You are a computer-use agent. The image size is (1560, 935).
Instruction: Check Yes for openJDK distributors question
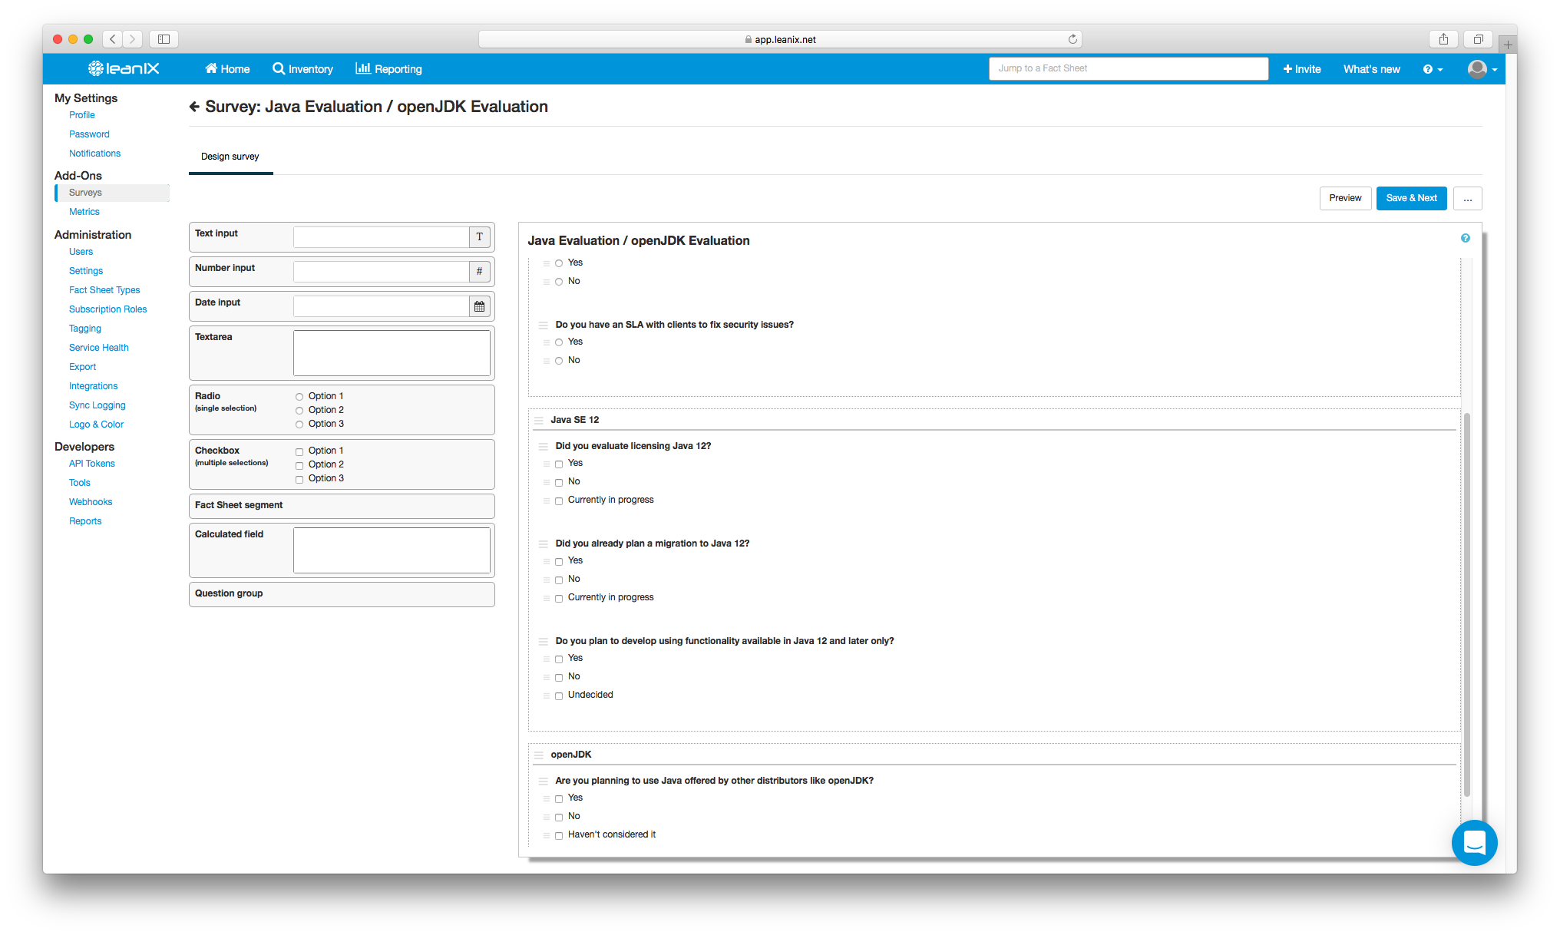(559, 798)
